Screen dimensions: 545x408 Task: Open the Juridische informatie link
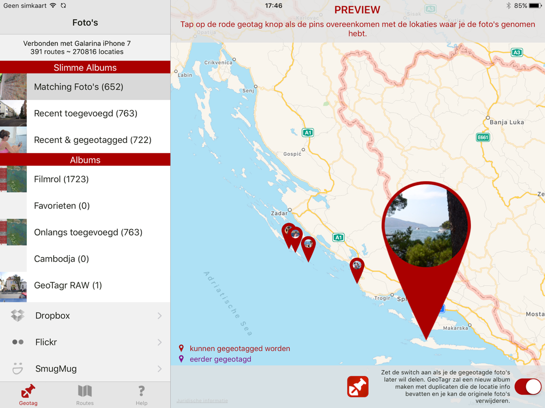[202, 401]
